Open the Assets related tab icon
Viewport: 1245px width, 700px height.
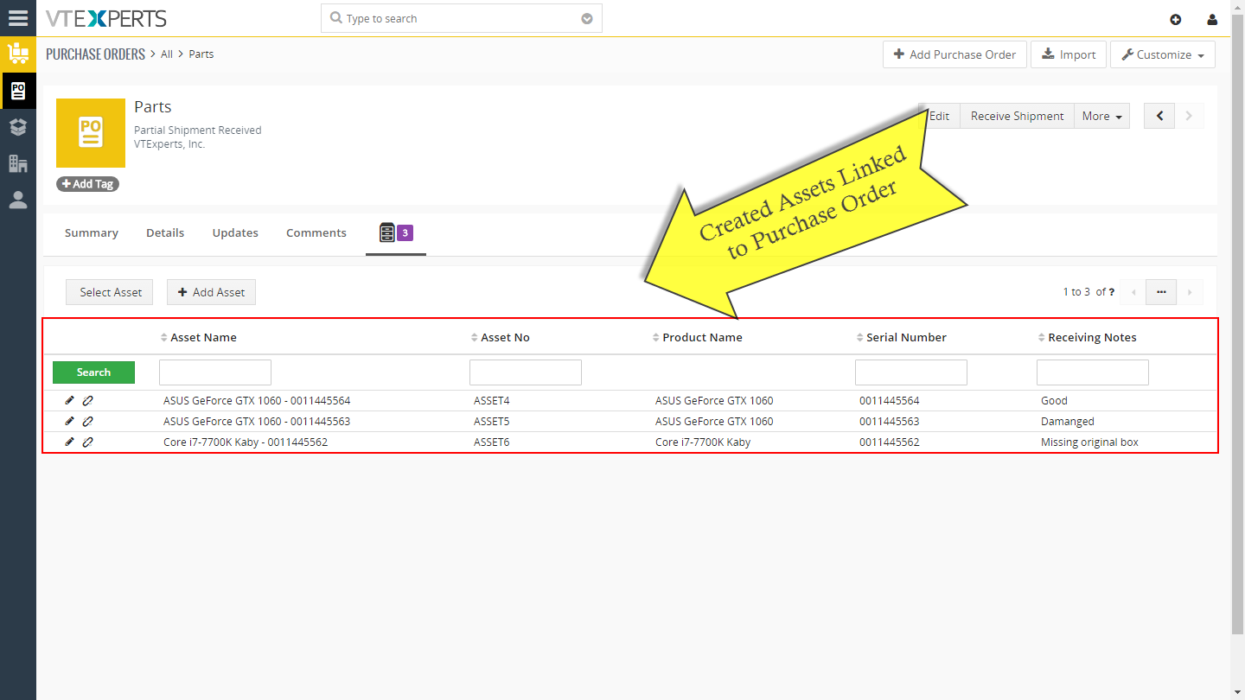pos(396,232)
